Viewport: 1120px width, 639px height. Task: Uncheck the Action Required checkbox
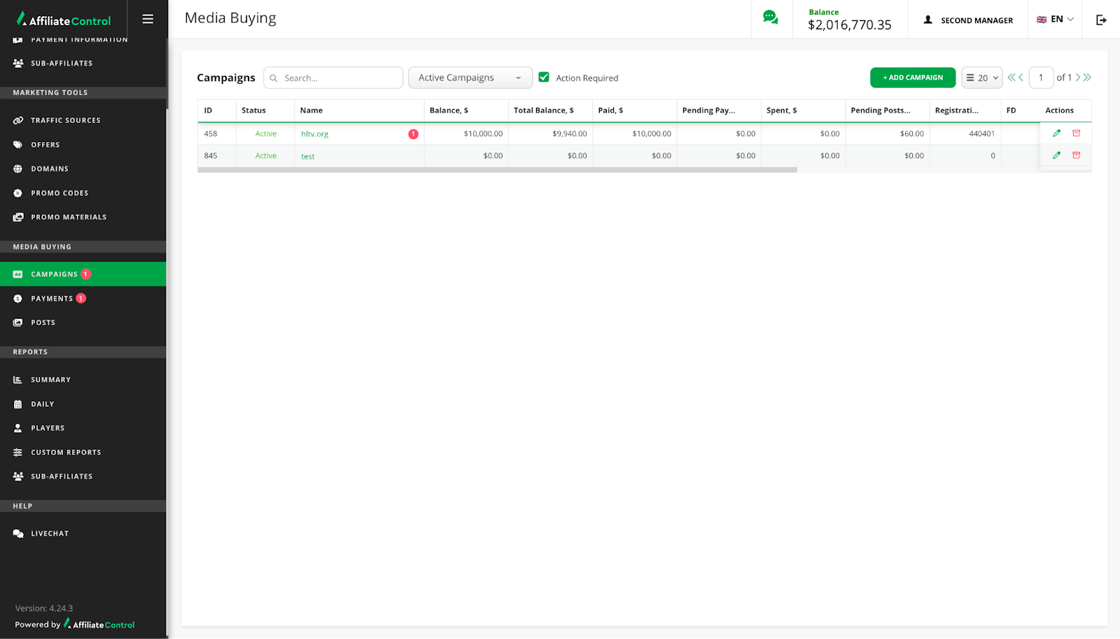[544, 78]
